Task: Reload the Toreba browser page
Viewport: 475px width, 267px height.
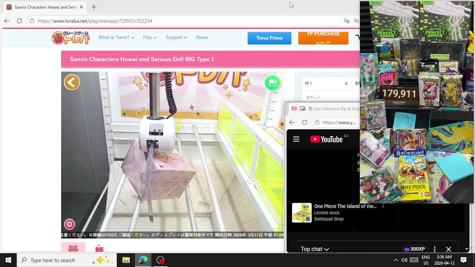Action: tap(19, 21)
